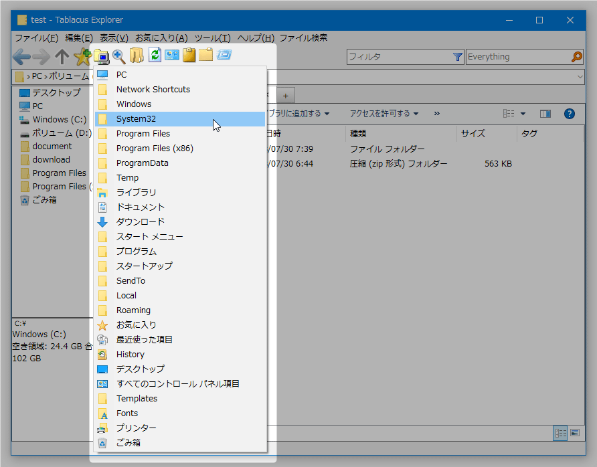Click the special folders toolbar icon
The height and width of the screenshot is (467, 597).
(x=101, y=56)
